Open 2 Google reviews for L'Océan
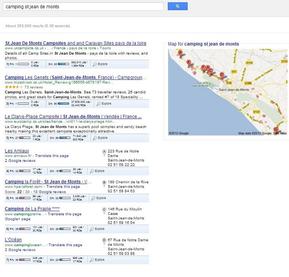289x277 pixels. [20, 250]
